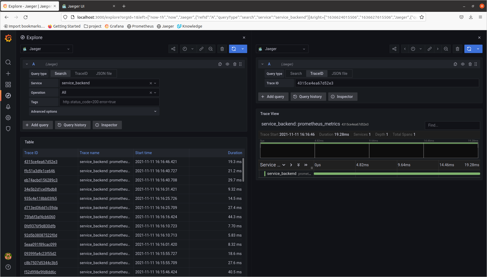Zoom out time range in left pane
487x277 pixels.
(x=211, y=49)
